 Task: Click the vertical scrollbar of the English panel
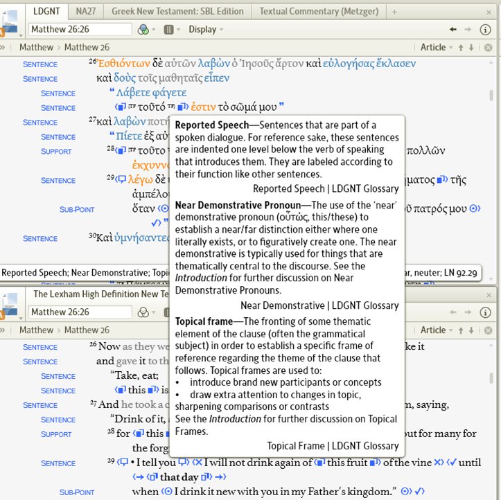pos(491,378)
